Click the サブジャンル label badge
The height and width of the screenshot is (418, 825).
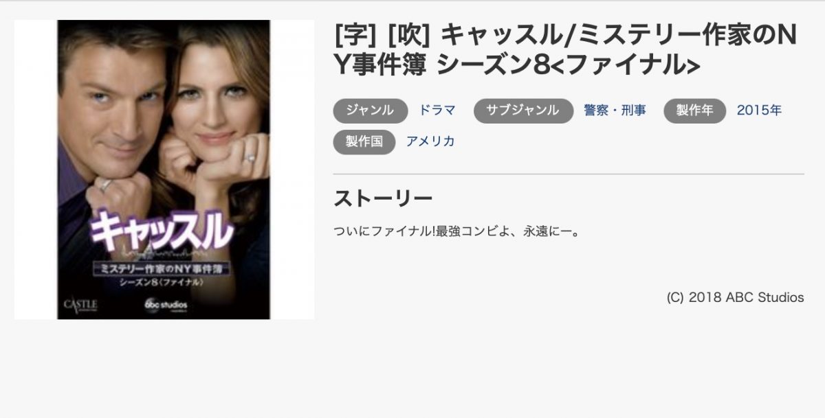[x=523, y=111]
